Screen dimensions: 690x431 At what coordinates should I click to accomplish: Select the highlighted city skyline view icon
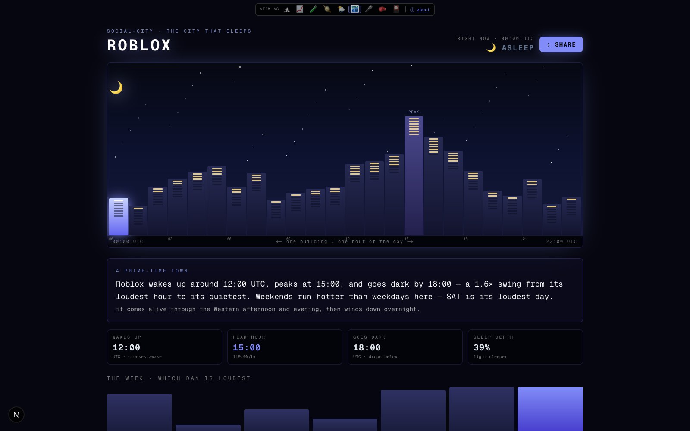pos(355,9)
